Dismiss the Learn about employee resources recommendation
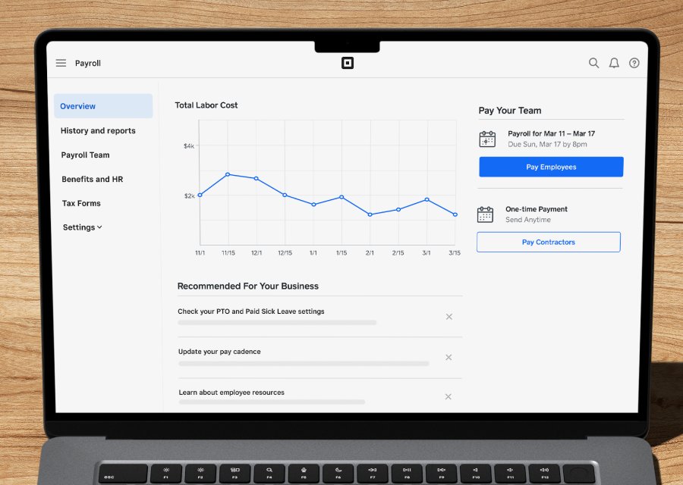 [449, 396]
